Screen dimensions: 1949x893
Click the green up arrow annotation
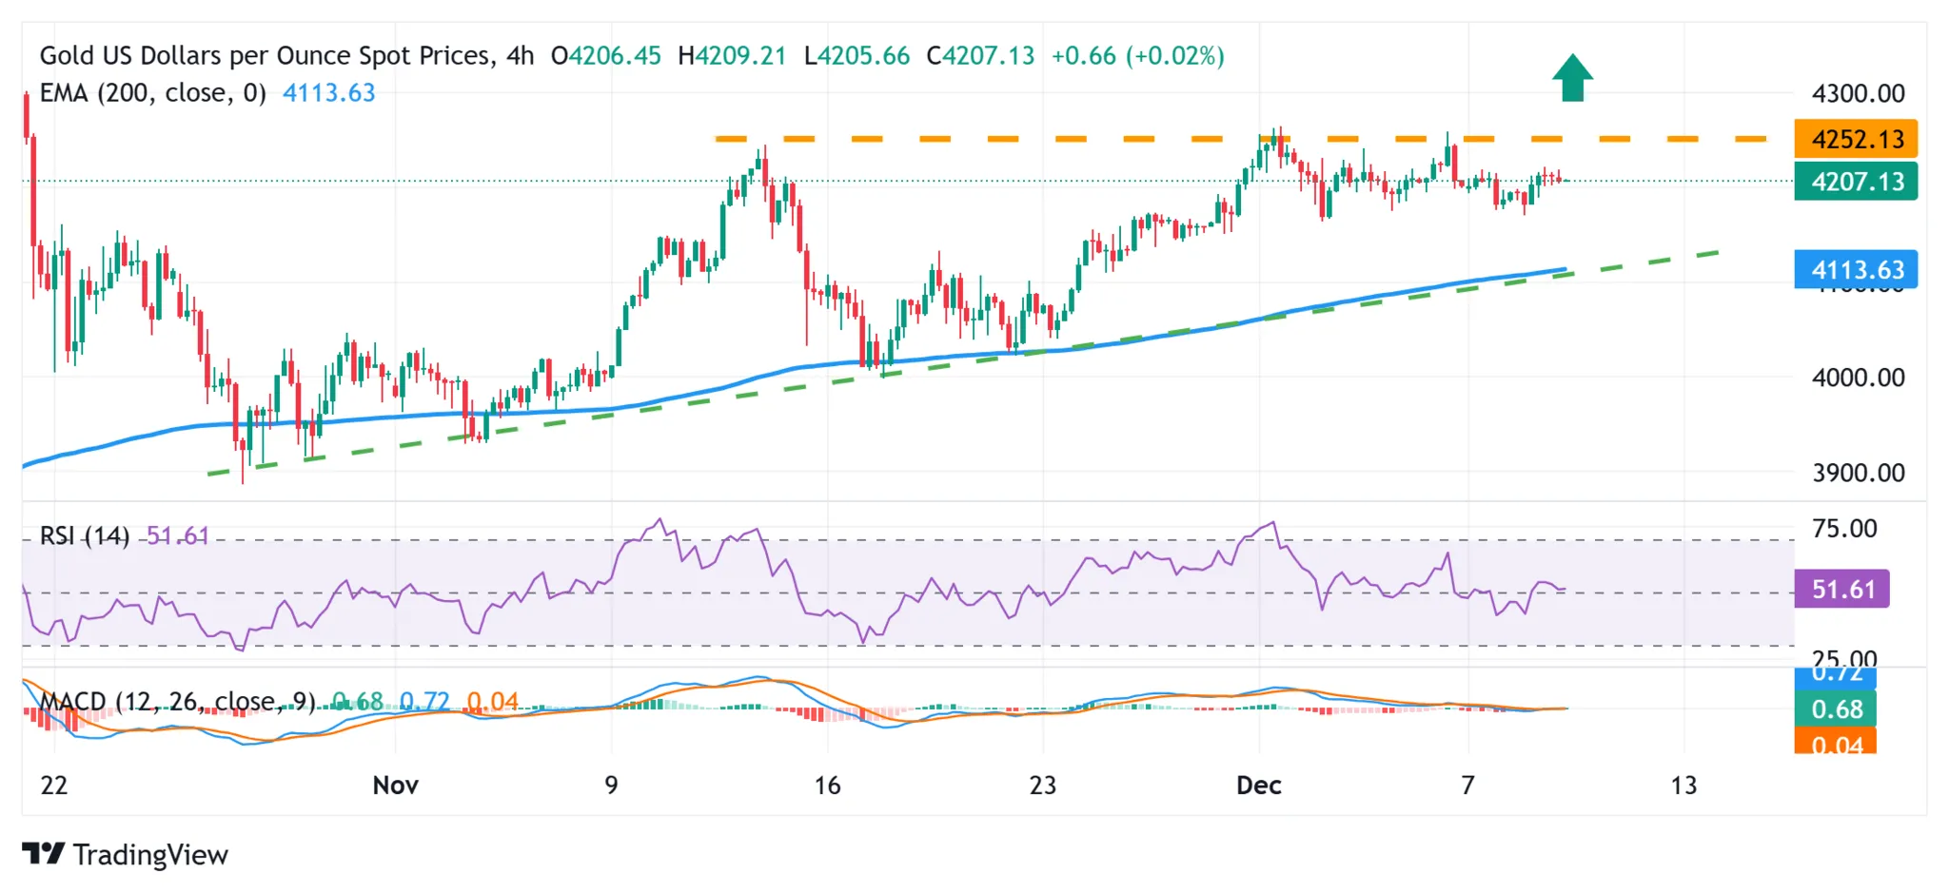tap(1574, 78)
